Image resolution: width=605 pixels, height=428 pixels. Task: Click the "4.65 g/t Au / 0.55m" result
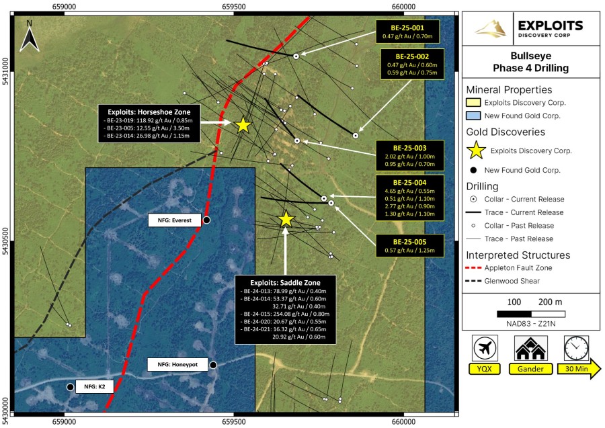[x=410, y=191]
